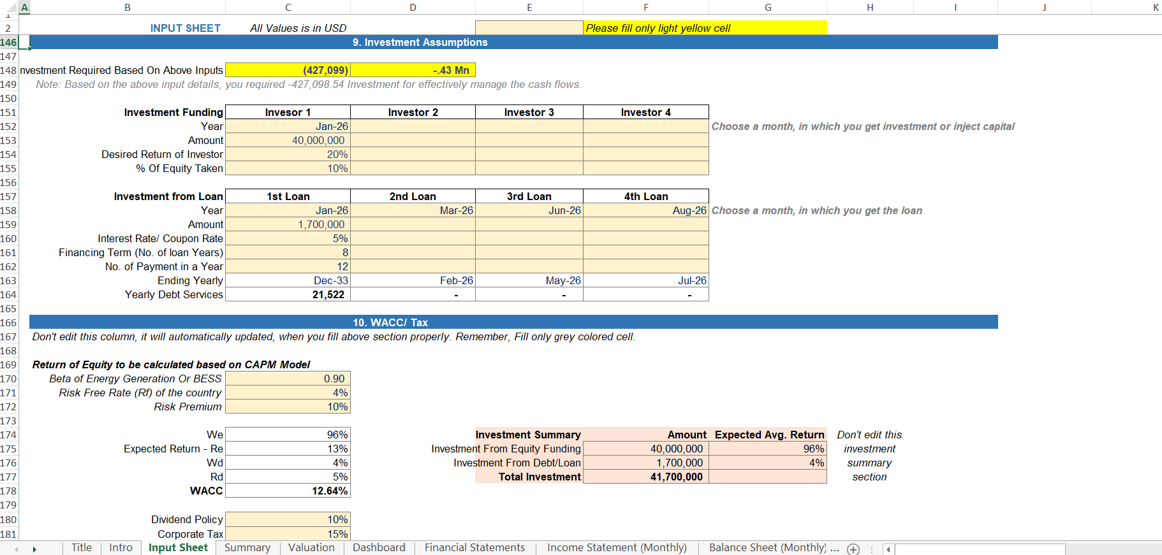
Task: Open the Financial Statements sheet tab
Action: pos(474,547)
